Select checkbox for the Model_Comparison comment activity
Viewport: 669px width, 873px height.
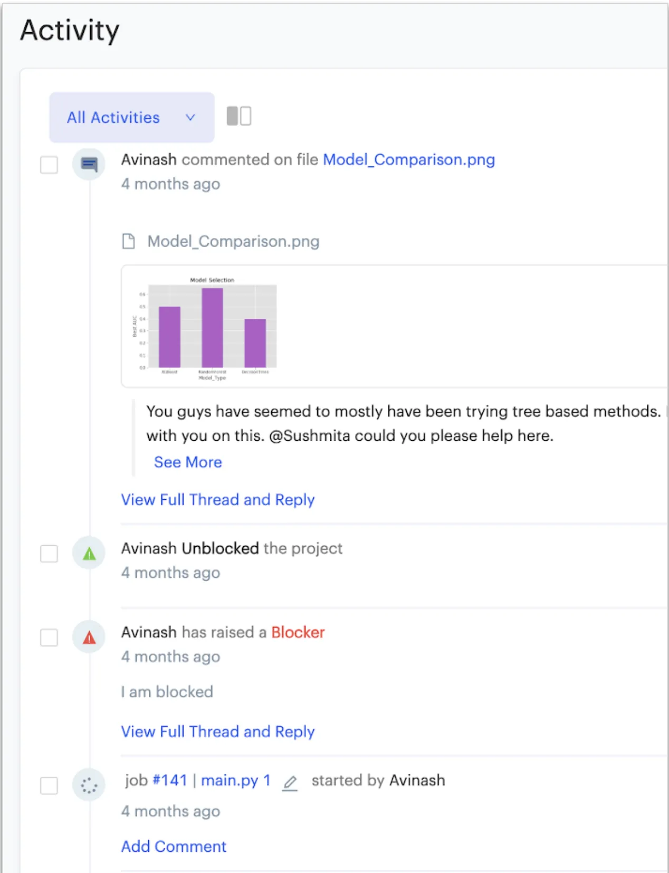49,165
